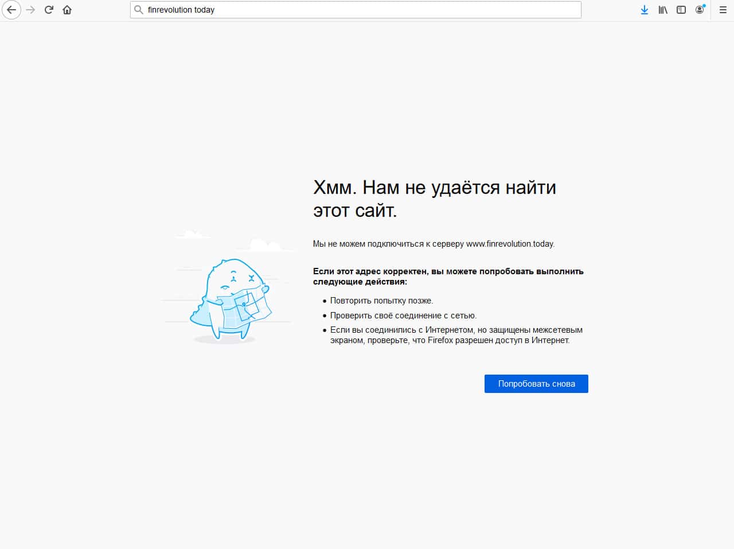
Task: Toggle the sidebar view icon
Action: 681,10
